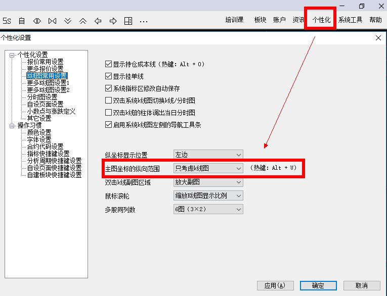Open the 板块 menu

click(x=260, y=20)
